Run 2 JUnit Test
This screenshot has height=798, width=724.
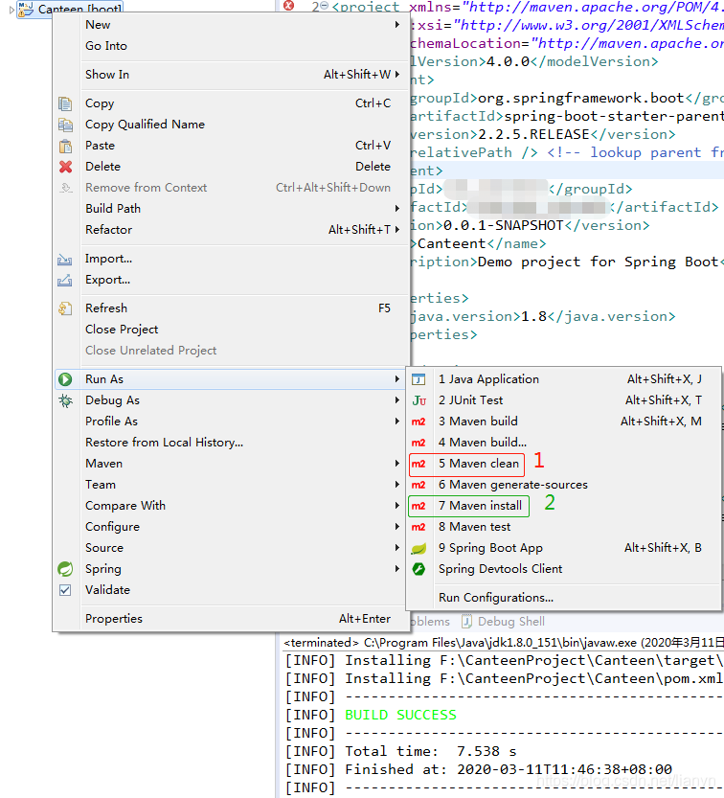(564, 400)
